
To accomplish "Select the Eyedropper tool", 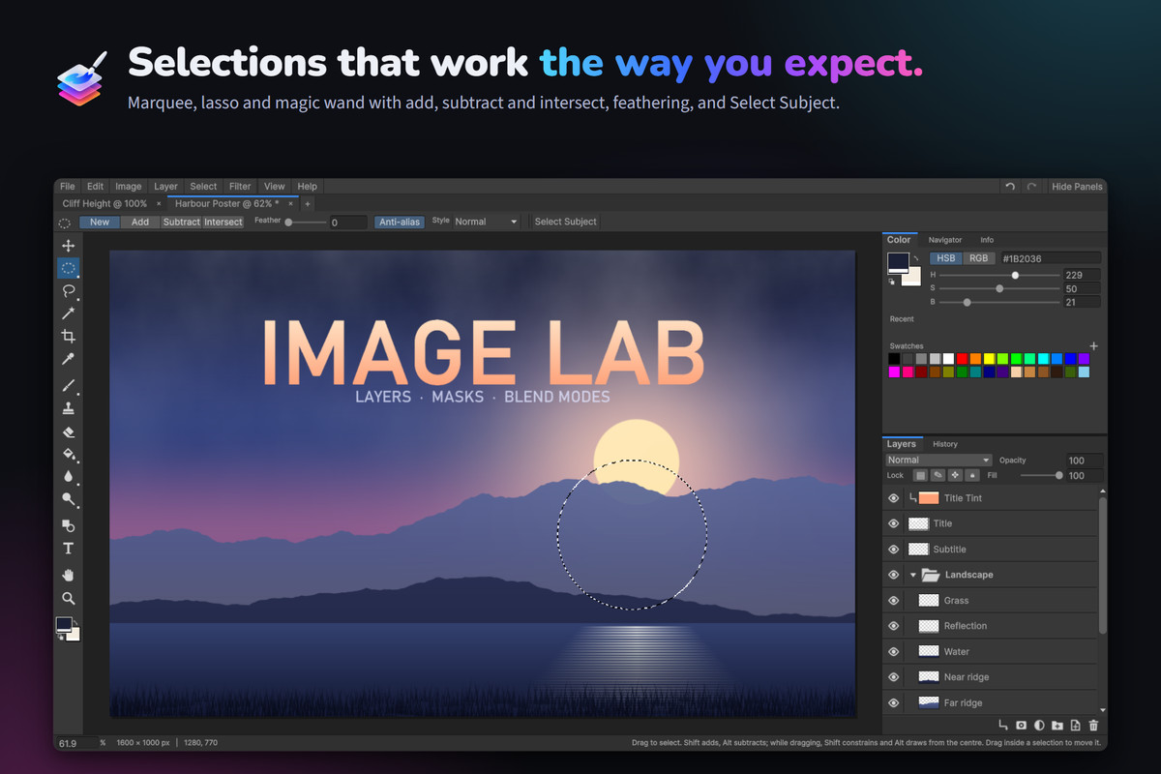I will point(69,359).
